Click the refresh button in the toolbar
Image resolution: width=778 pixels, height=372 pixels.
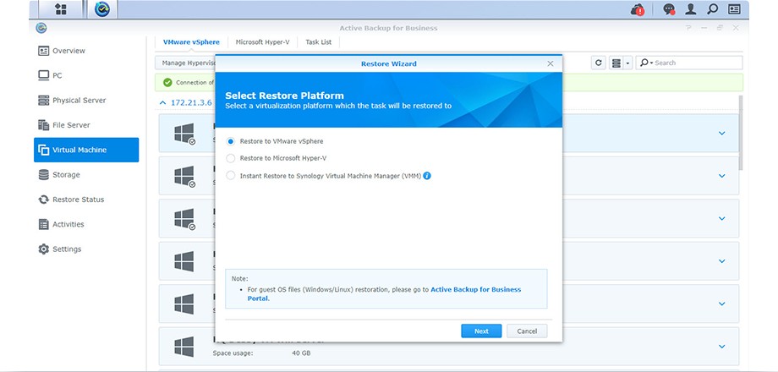(599, 63)
